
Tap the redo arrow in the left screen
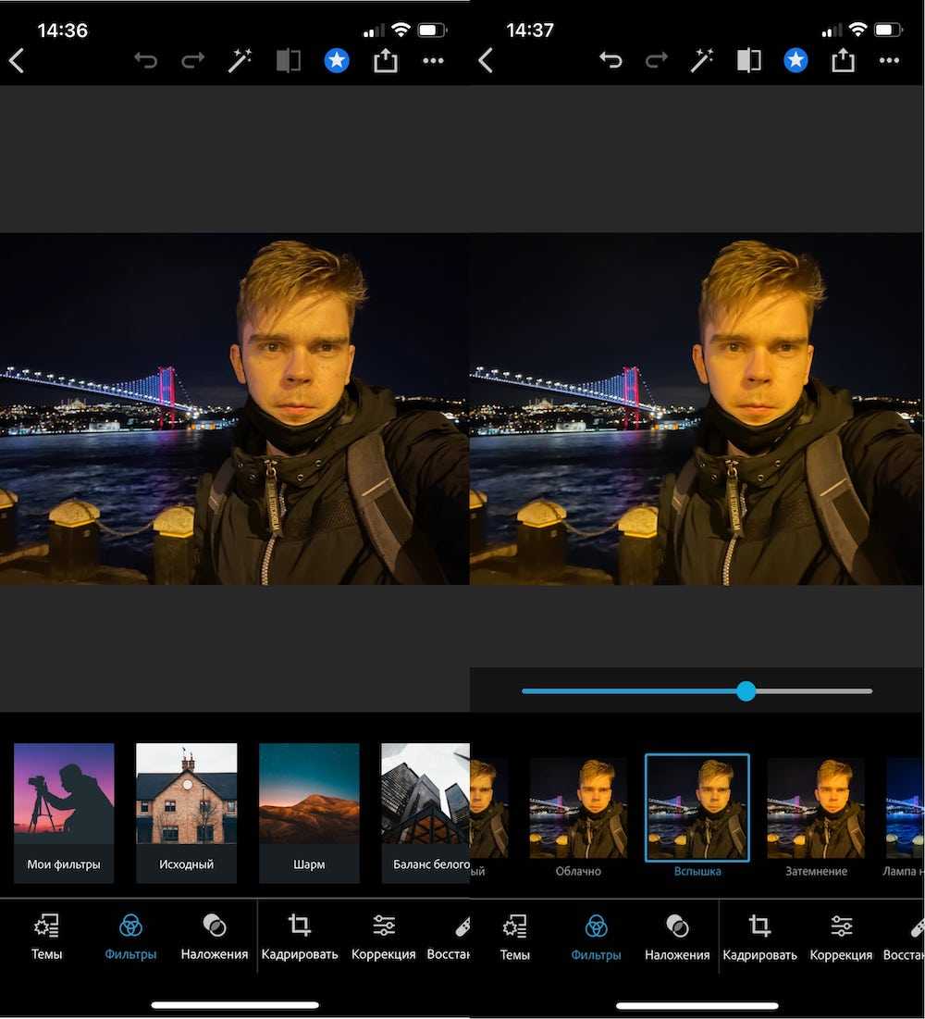click(192, 61)
